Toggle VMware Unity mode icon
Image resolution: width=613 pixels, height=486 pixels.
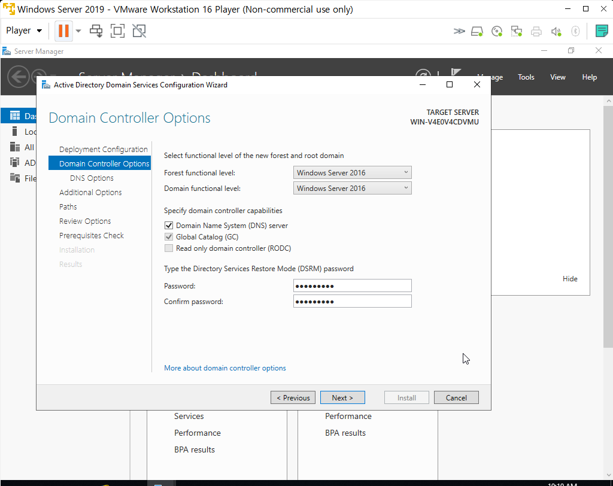point(139,31)
